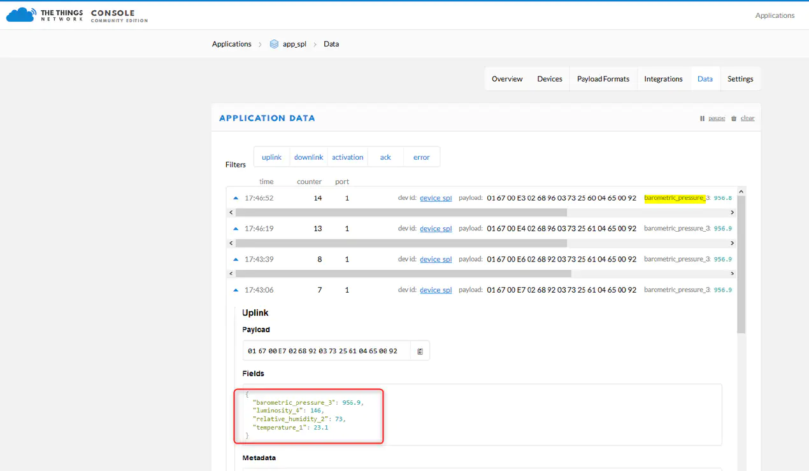Viewport: 809px width, 471px height.
Task: Click the APPLICATION DATA title
Action: 267,118
